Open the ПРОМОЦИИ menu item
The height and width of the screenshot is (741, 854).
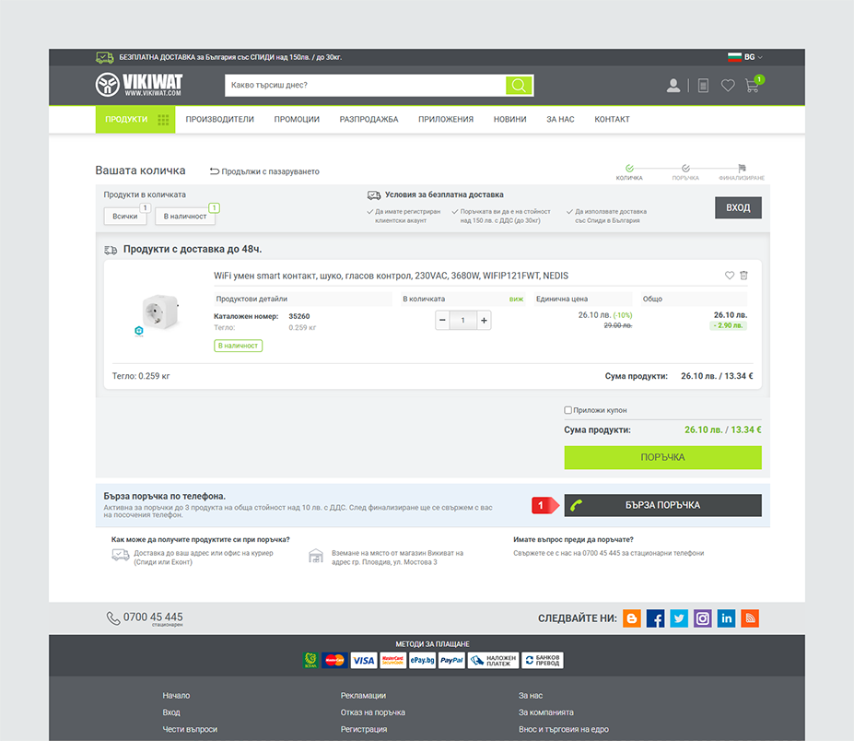(x=297, y=119)
